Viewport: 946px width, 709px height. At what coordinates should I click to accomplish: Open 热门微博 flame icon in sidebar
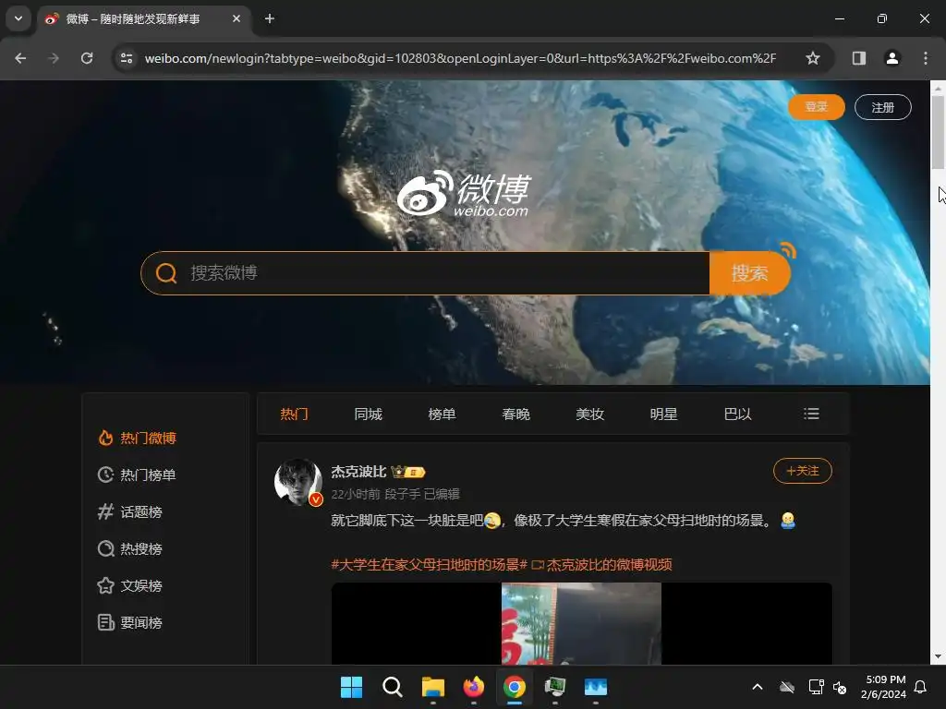(x=105, y=438)
